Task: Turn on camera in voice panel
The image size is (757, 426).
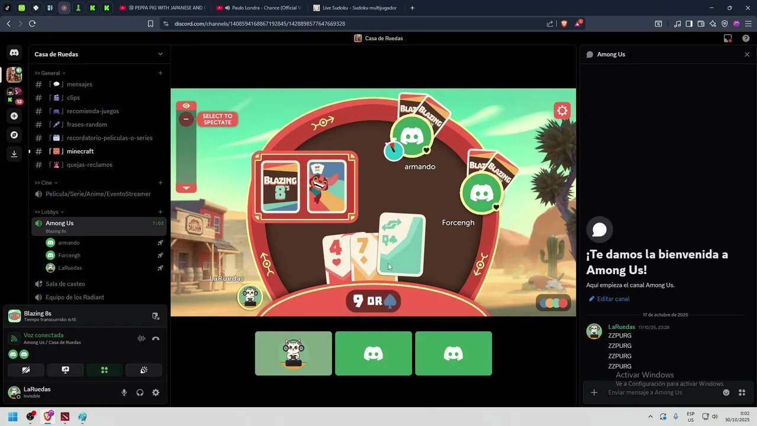Action: pyautogui.click(x=25, y=370)
